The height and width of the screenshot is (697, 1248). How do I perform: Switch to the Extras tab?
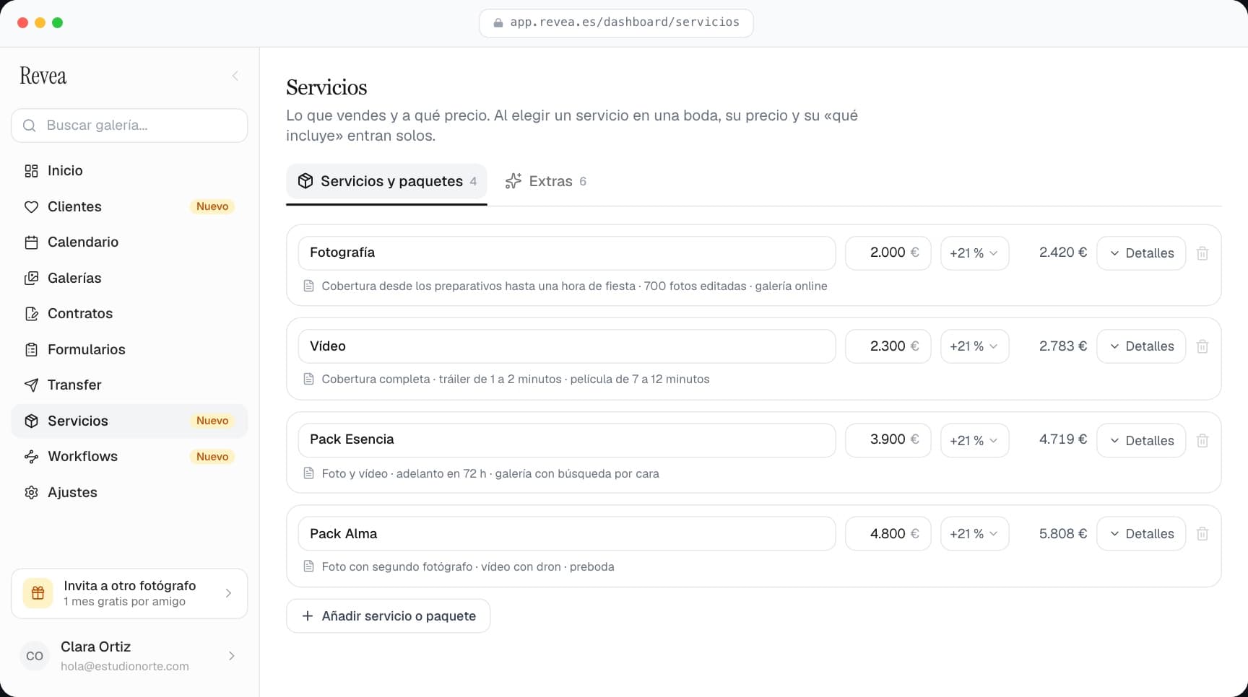tap(546, 181)
